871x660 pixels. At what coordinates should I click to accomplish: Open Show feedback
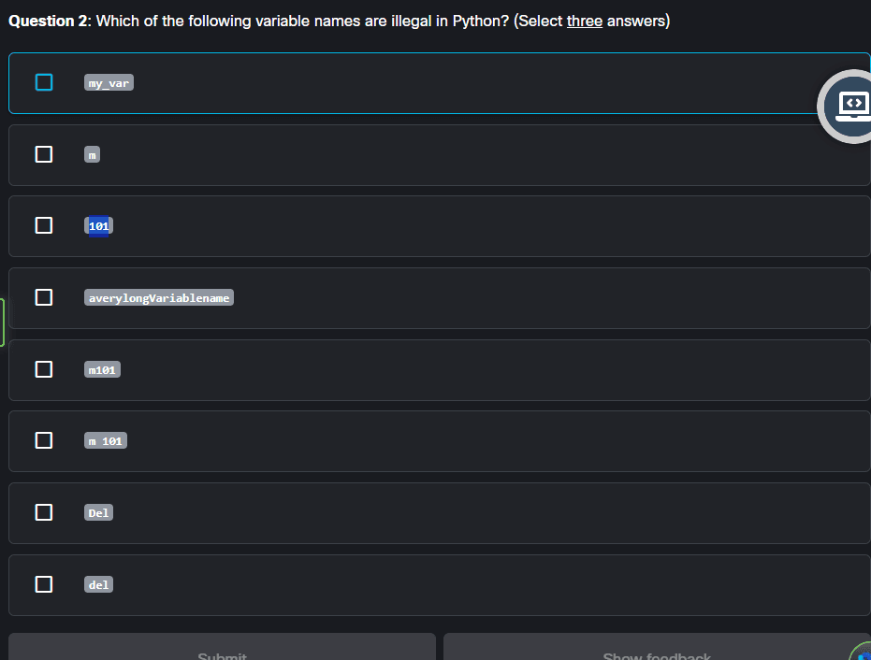(656, 653)
